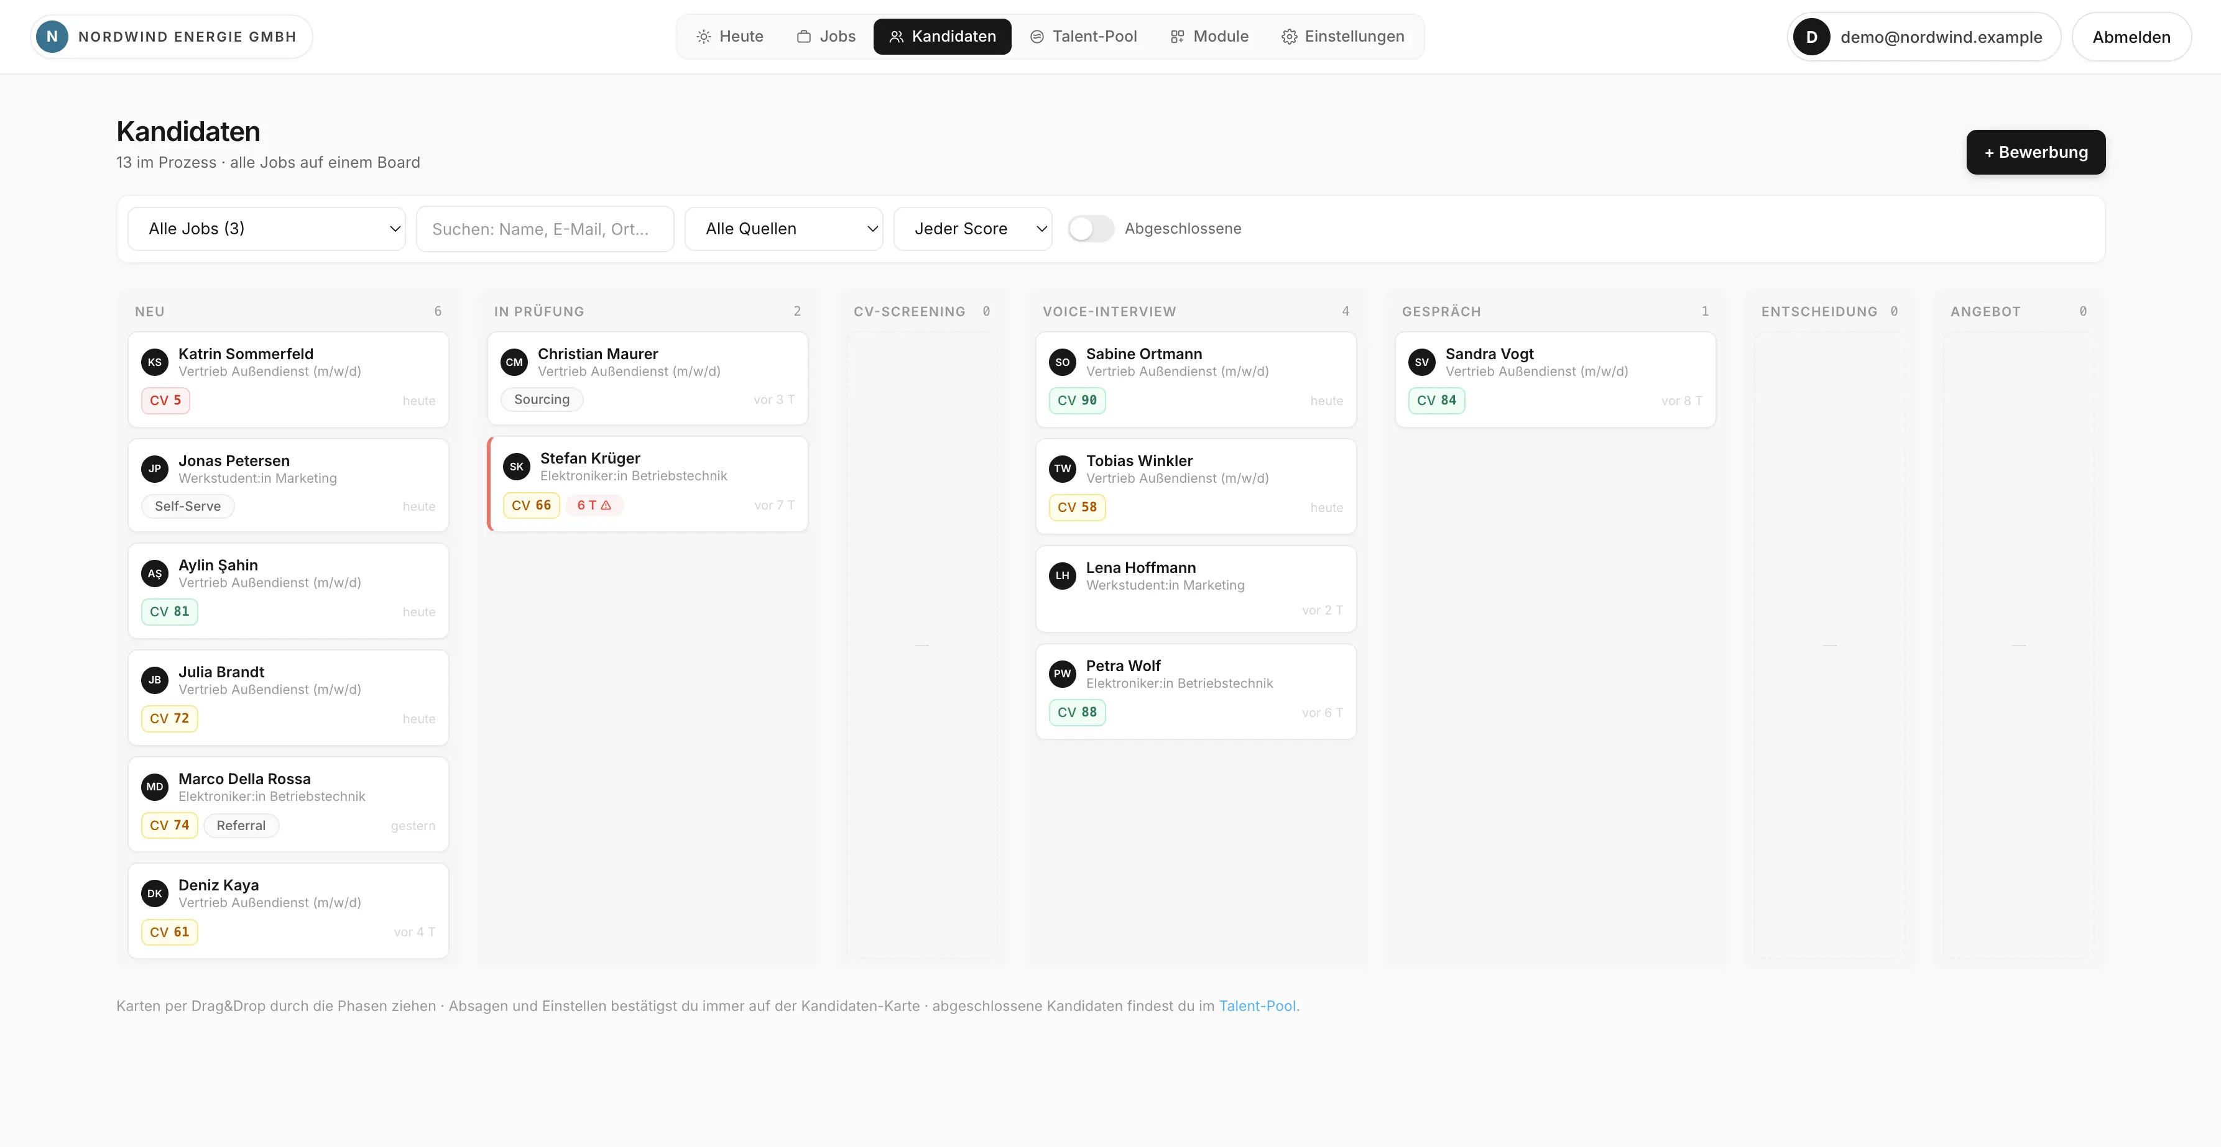Screen dimensions: 2221x1147
Task: Click the CM avatar of Christian Maurer
Action: coord(514,362)
